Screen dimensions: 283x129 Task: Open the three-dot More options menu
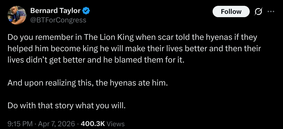click(271, 12)
